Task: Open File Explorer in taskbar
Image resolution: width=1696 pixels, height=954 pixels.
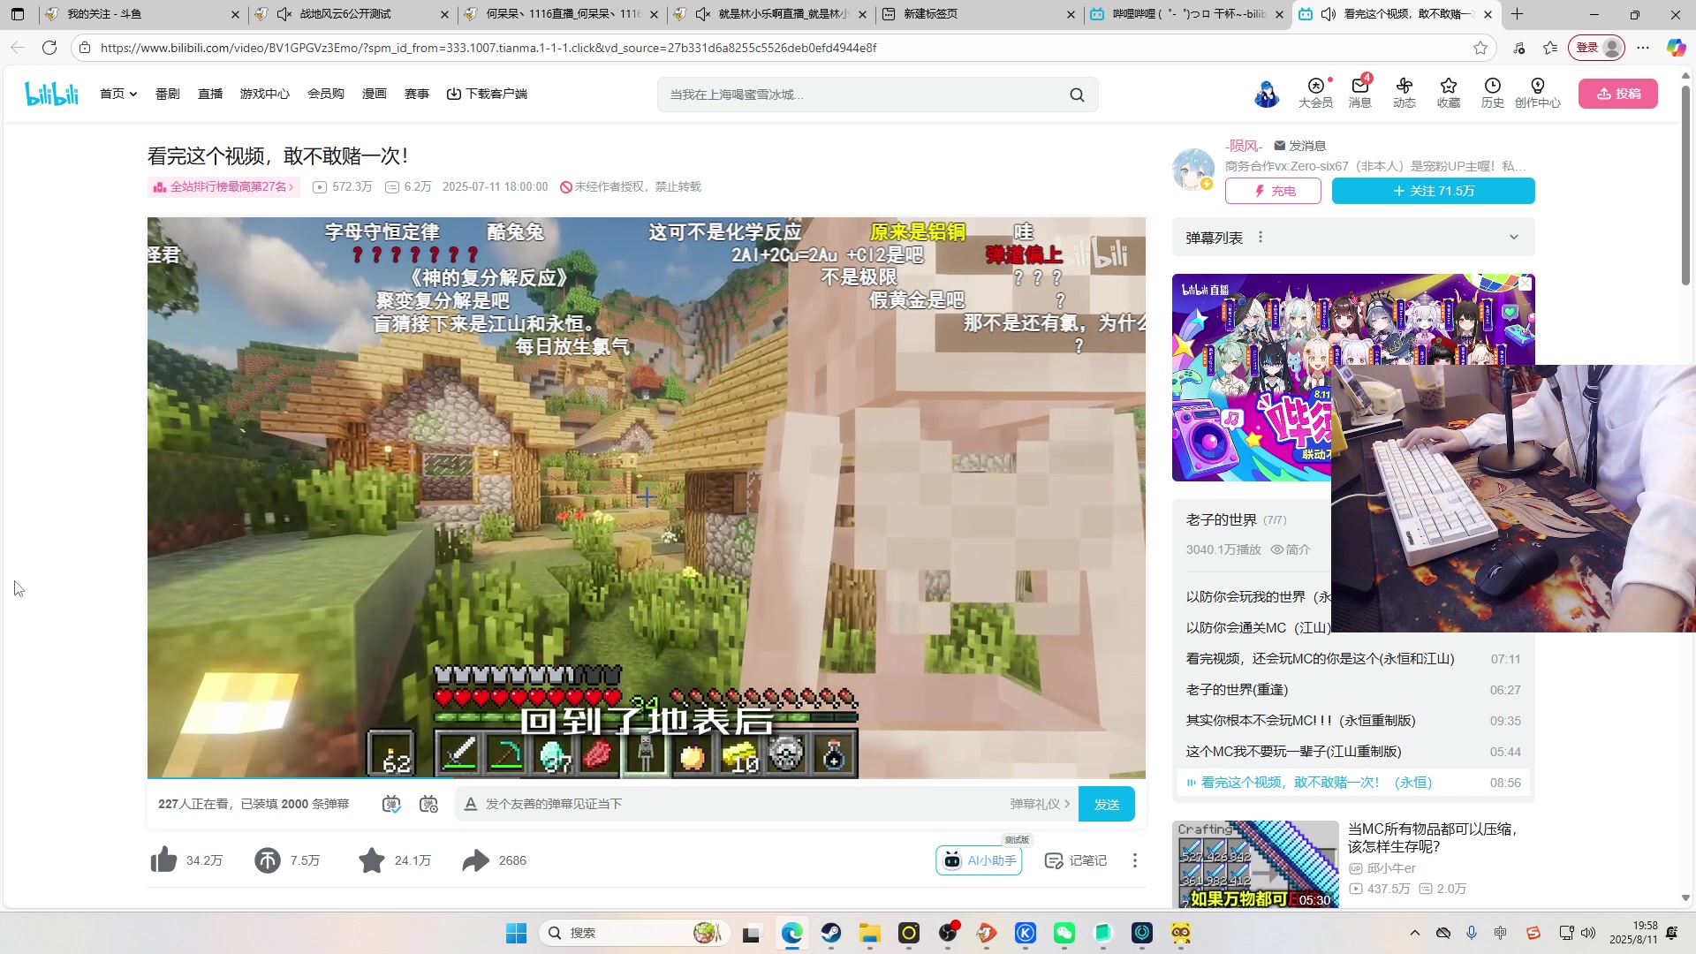Action: [870, 933]
